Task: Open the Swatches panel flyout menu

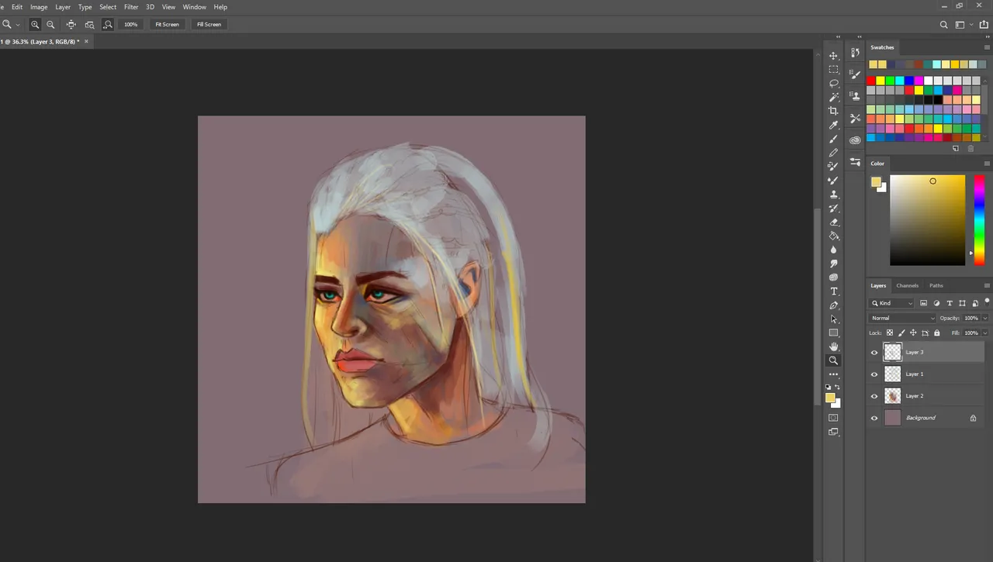Action: [987, 47]
